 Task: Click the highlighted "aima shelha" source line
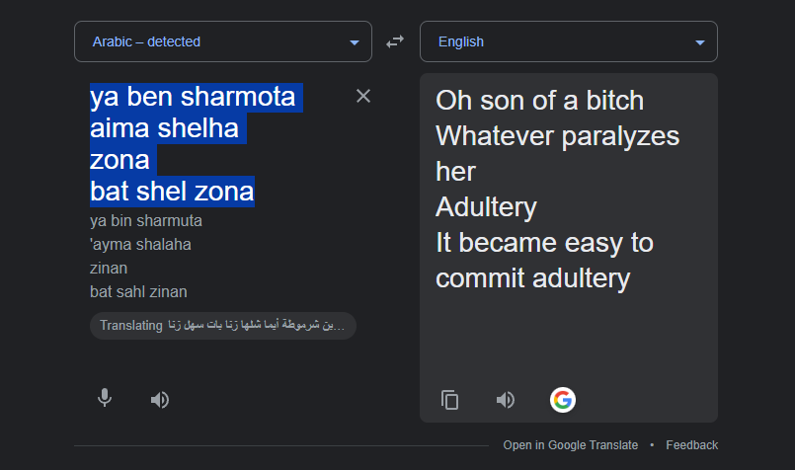[x=164, y=128]
